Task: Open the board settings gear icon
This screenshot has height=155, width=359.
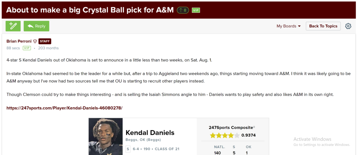Action: tap(348, 26)
